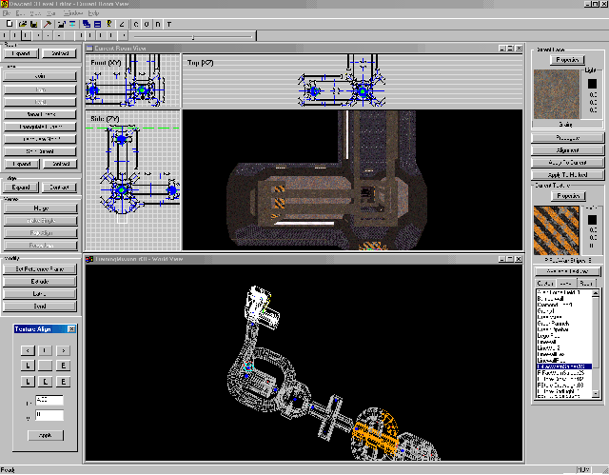This screenshot has height=475, width=609.
Task: Select the highlighted item in texture list
Action: 564,366
